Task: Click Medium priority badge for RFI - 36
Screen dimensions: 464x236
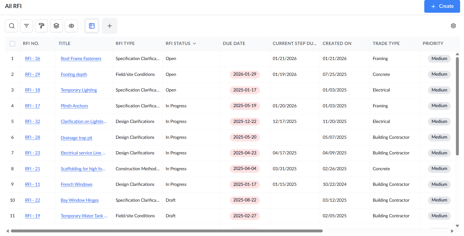Action: [439, 58]
